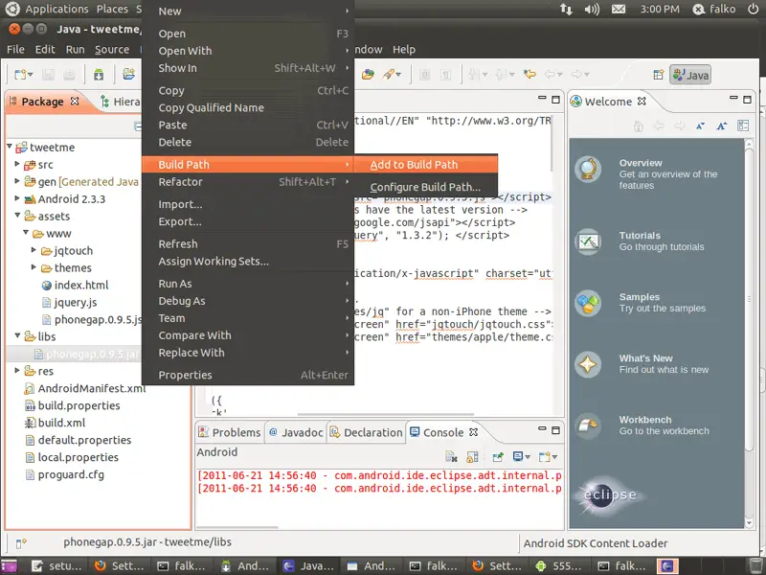The image size is (766, 575).
Task: Minimize the Console view panel
Action: (x=542, y=429)
